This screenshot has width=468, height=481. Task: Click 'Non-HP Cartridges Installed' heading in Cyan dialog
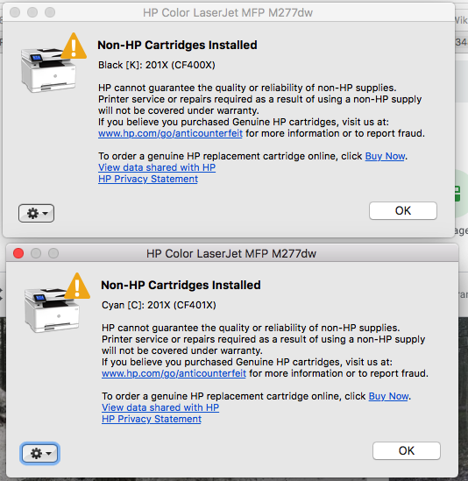[x=181, y=285]
